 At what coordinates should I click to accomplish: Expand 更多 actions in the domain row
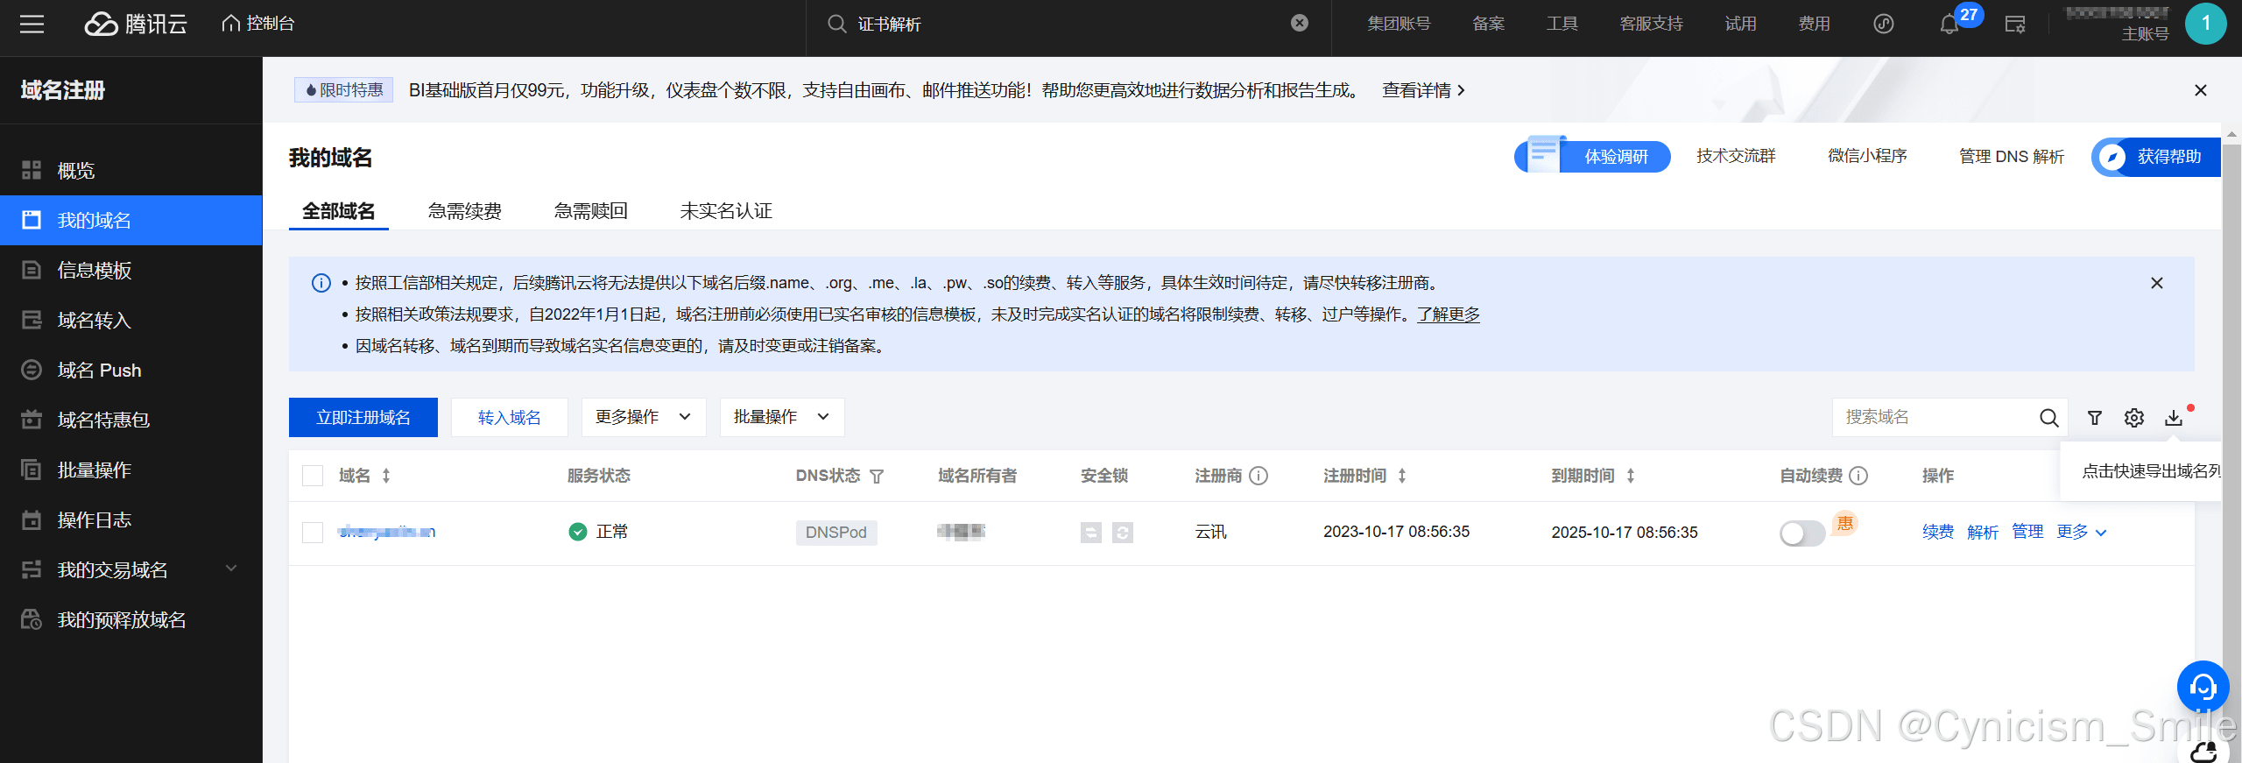tap(2082, 532)
